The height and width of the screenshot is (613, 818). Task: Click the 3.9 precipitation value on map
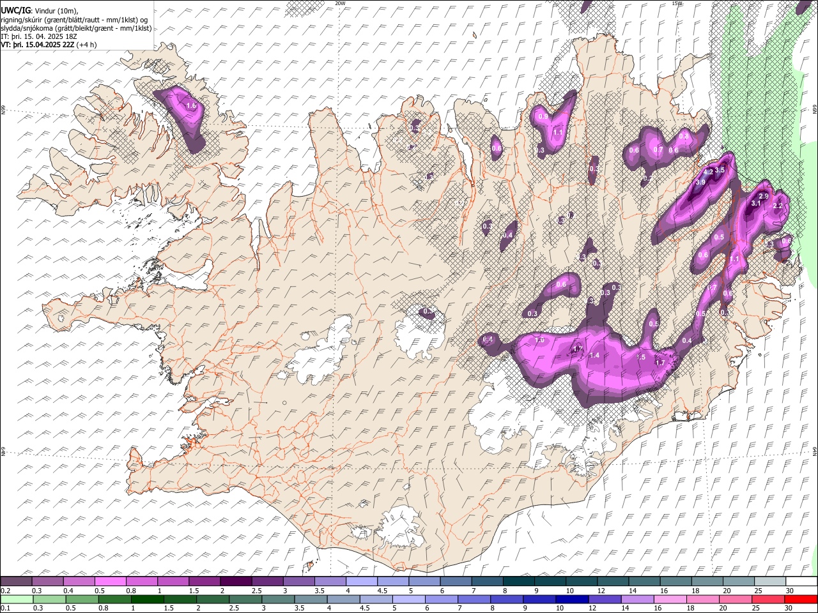point(700,182)
